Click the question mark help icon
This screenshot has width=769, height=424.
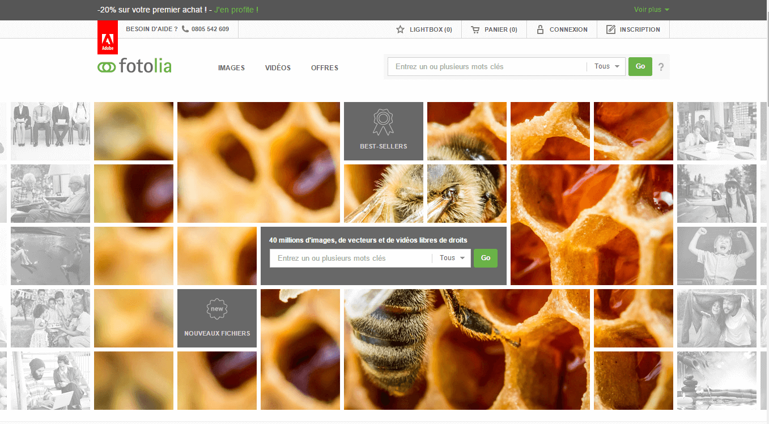coord(661,67)
